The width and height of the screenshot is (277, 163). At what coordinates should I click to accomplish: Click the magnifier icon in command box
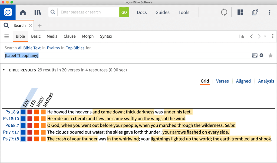(53, 12)
